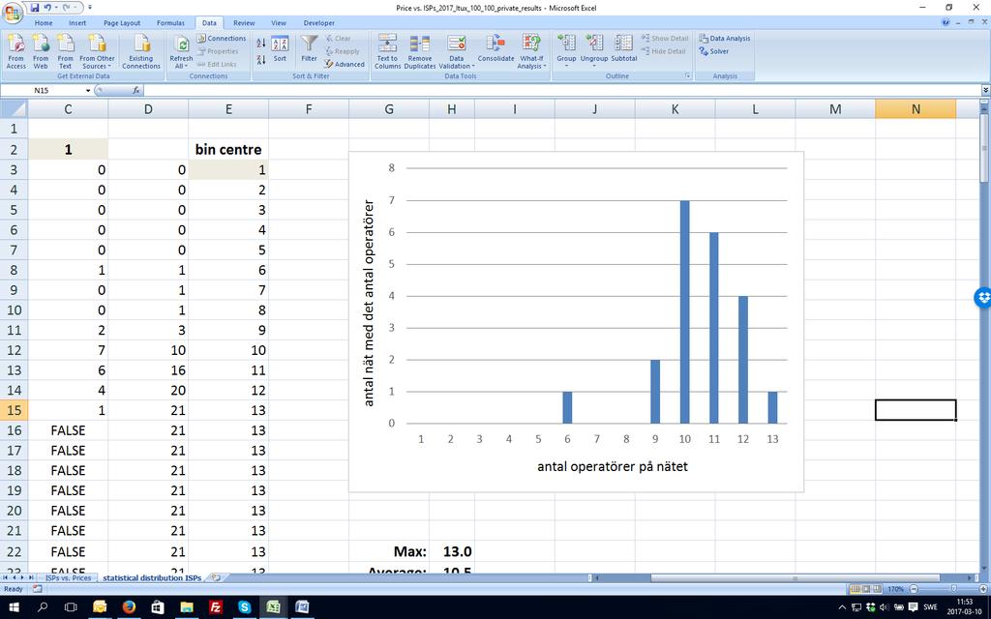
Task: Click Remove Duplicates
Action: [x=420, y=51]
